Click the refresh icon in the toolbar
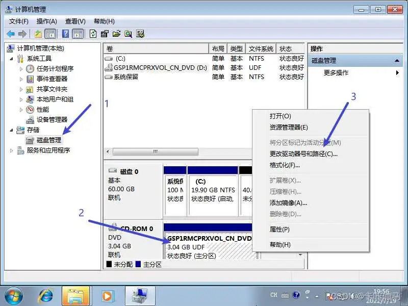 pyautogui.click(x=93, y=34)
